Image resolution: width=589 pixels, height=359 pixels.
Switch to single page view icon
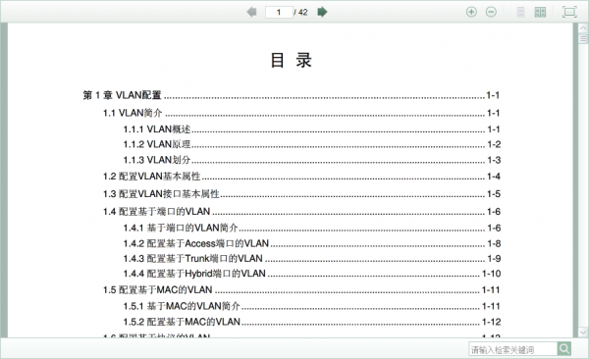(x=520, y=12)
